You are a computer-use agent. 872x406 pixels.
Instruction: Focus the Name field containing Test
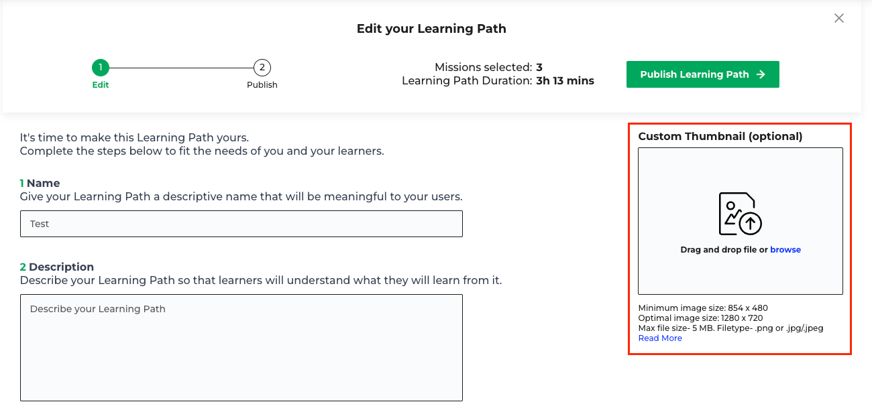click(241, 224)
